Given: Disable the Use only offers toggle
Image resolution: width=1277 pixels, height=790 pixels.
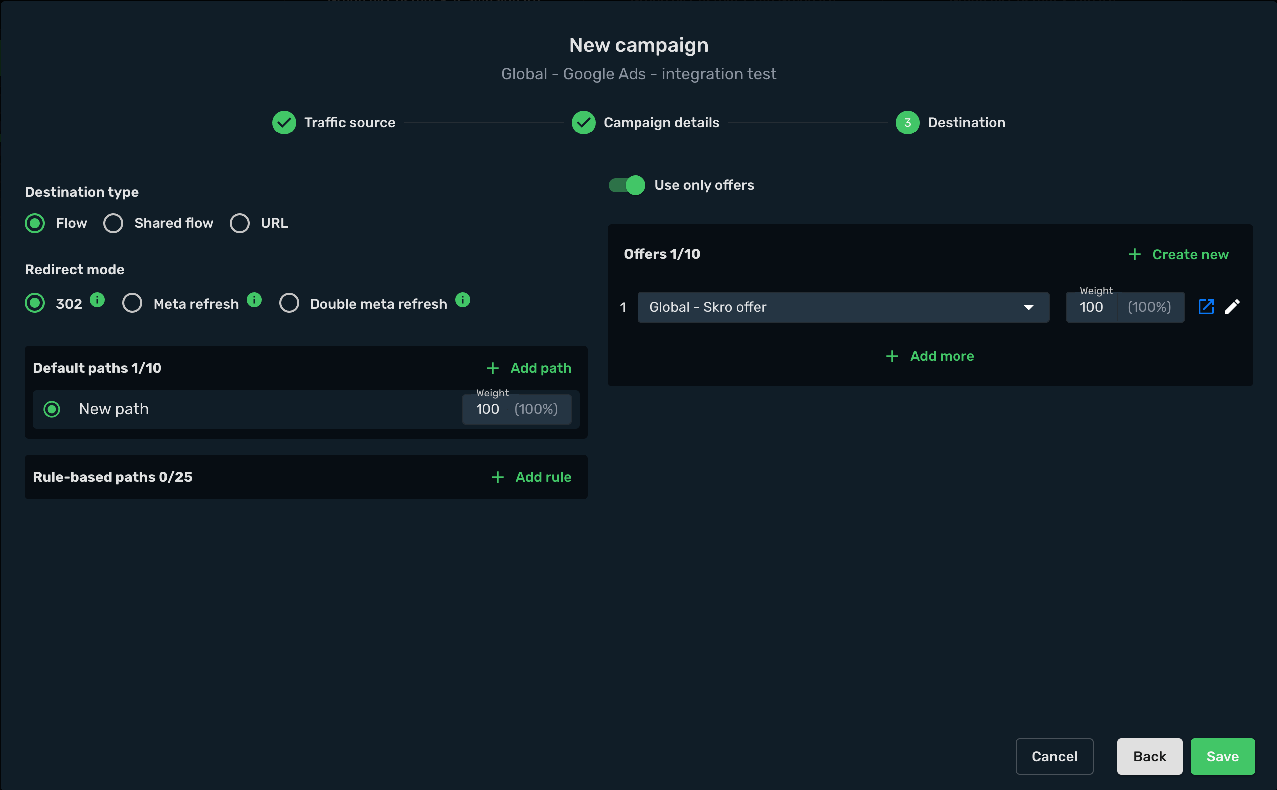Looking at the screenshot, I should point(627,185).
